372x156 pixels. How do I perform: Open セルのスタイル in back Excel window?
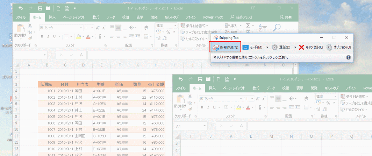click(194, 39)
